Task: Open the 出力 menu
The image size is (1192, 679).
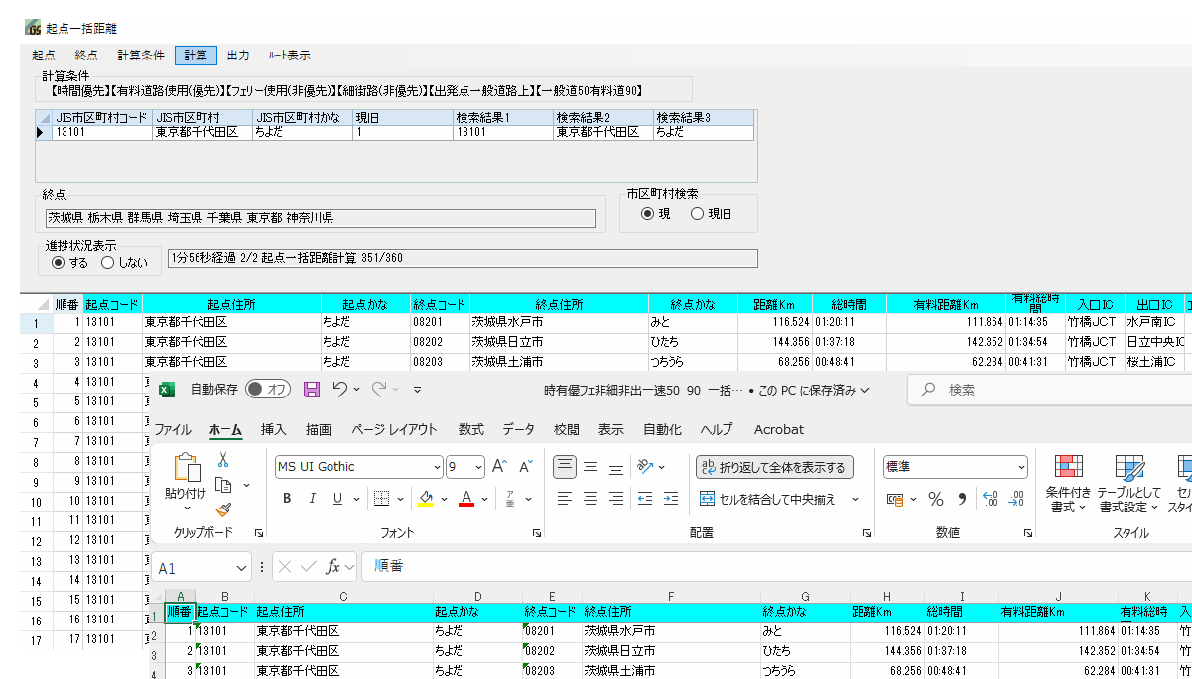Action: tap(238, 56)
